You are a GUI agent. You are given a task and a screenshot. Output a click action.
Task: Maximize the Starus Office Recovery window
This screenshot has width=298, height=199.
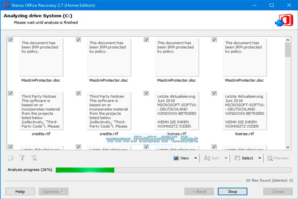coord(272,5)
